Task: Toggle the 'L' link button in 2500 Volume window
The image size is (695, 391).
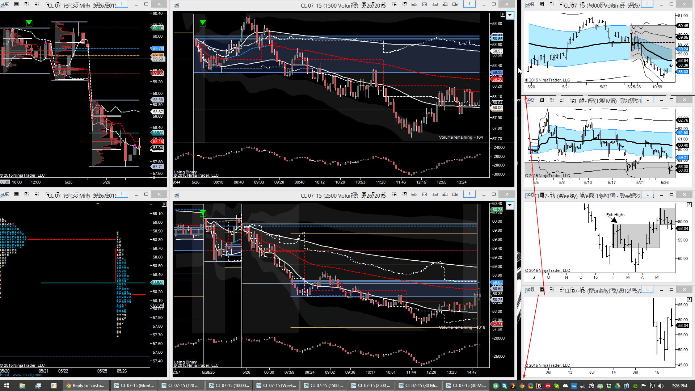Action: [469, 194]
